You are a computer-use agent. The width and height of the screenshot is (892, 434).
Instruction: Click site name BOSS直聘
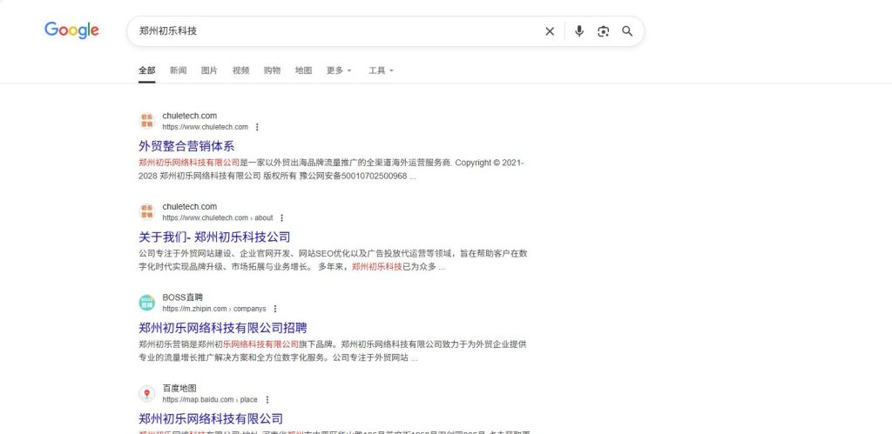coord(183,297)
